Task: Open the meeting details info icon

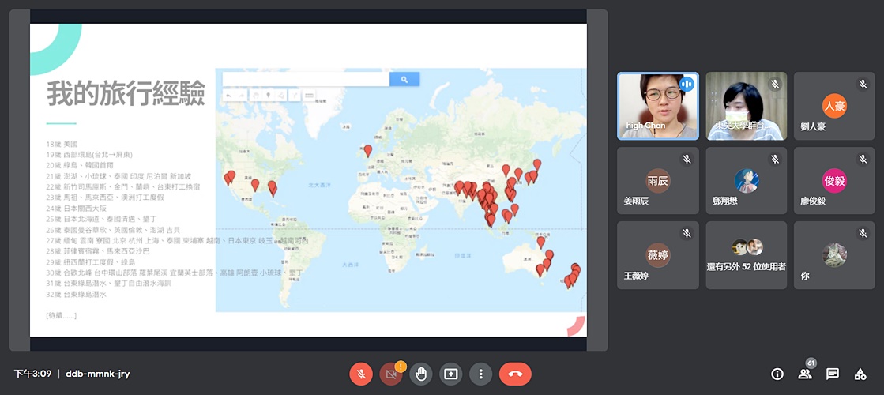Action: [x=777, y=374]
